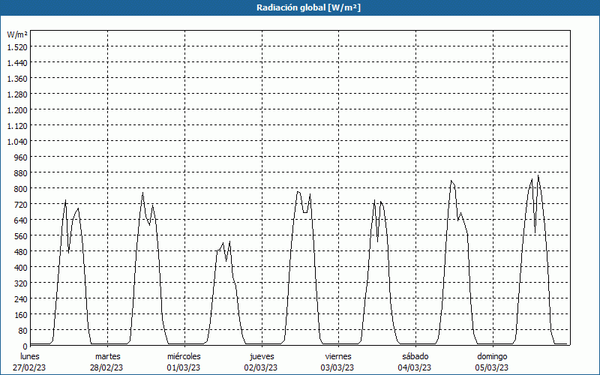This screenshot has width=600, height=375.
Task: Select the 880 y-axis value
Action: (x=21, y=173)
